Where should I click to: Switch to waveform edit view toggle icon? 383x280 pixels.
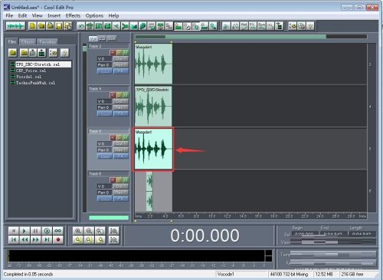[x=16, y=26]
